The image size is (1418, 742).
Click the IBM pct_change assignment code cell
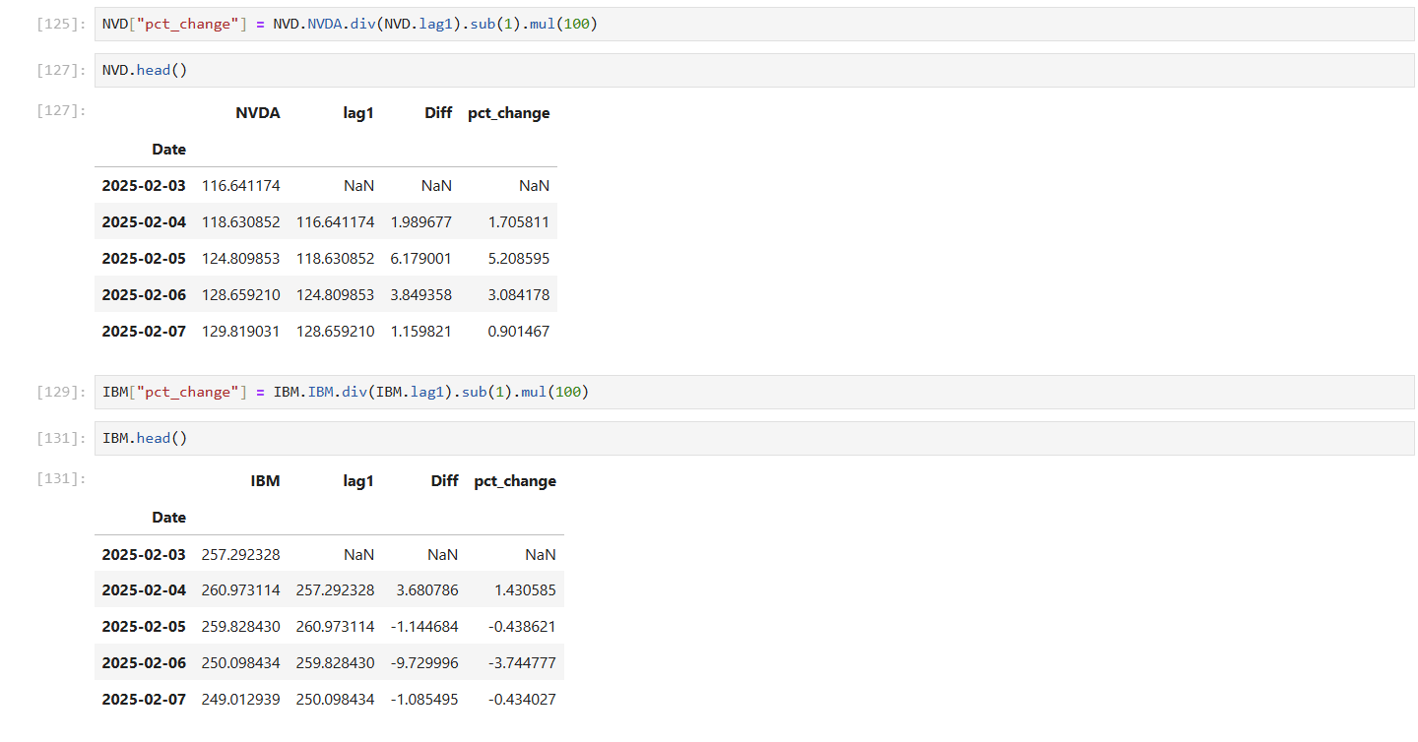pyautogui.click(x=754, y=392)
